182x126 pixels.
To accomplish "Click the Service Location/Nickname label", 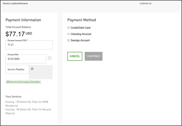I will pyautogui.click(x=15, y=4).
